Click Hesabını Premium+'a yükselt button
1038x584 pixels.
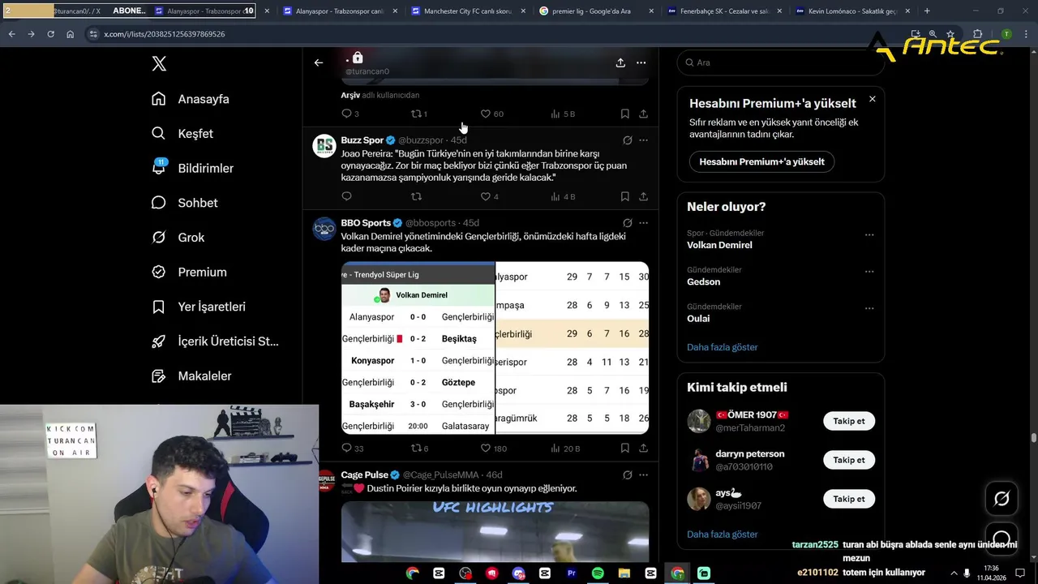(x=761, y=161)
